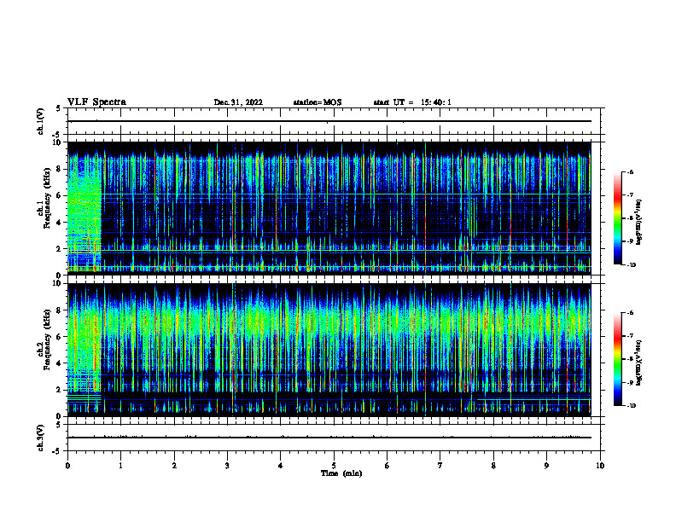Click the '10' minute tick label on time axis

(600, 466)
